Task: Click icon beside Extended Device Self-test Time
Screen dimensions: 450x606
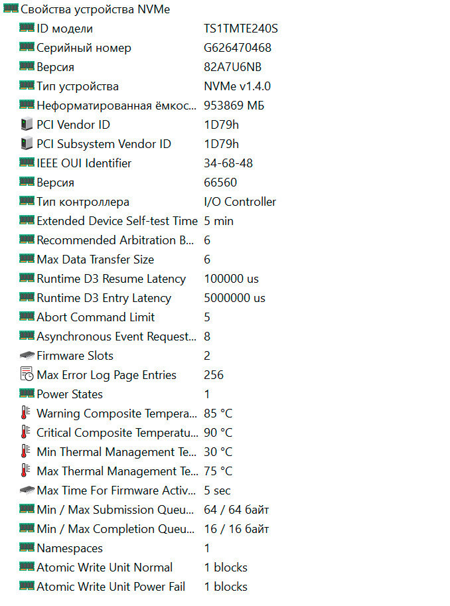Action: pos(27,220)
